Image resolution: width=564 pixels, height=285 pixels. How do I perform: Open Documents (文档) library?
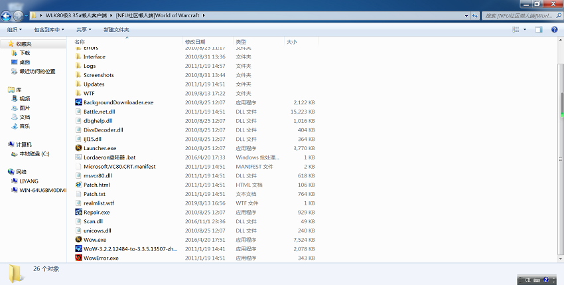tap(25, 117)
